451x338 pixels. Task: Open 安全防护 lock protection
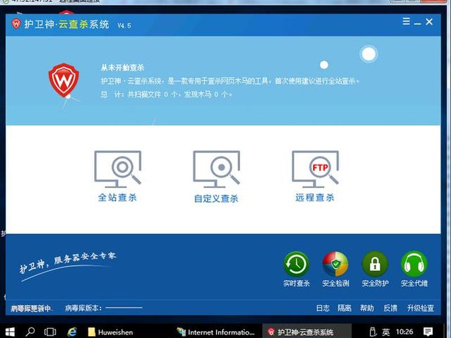[x=375, y=269]
